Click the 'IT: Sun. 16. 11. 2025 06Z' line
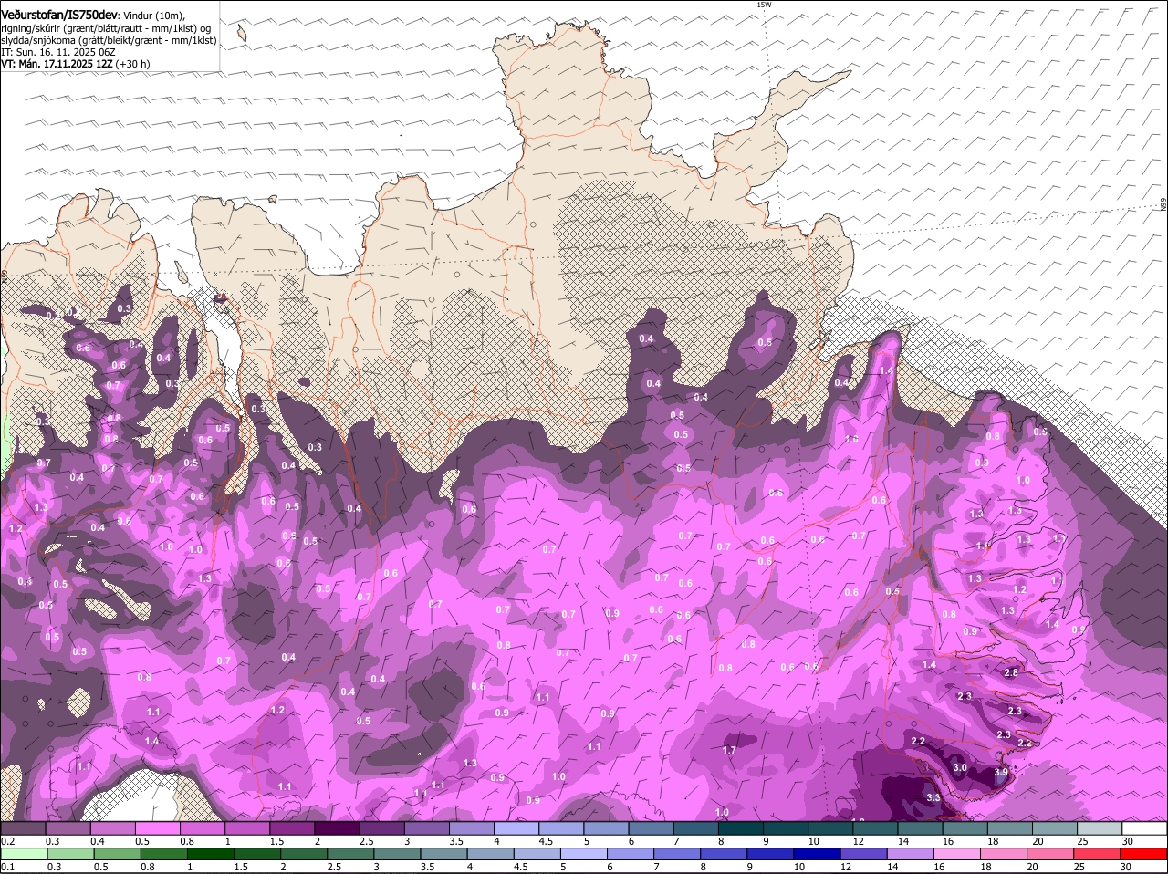This screenshot has width=1168, height=874. pyautogui.click(x=57, y=52)
